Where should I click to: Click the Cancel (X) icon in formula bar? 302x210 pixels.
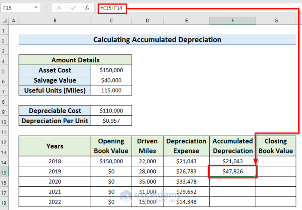59,8
